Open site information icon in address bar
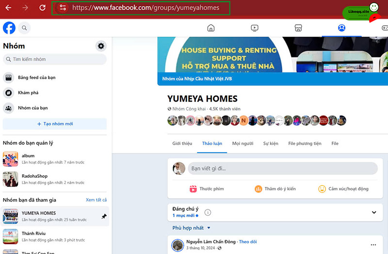The width and height of the screenshot is (388, 254). (x=63, y=8)
